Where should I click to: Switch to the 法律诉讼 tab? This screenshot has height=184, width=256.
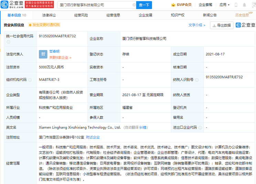click(x=49, y=15)
